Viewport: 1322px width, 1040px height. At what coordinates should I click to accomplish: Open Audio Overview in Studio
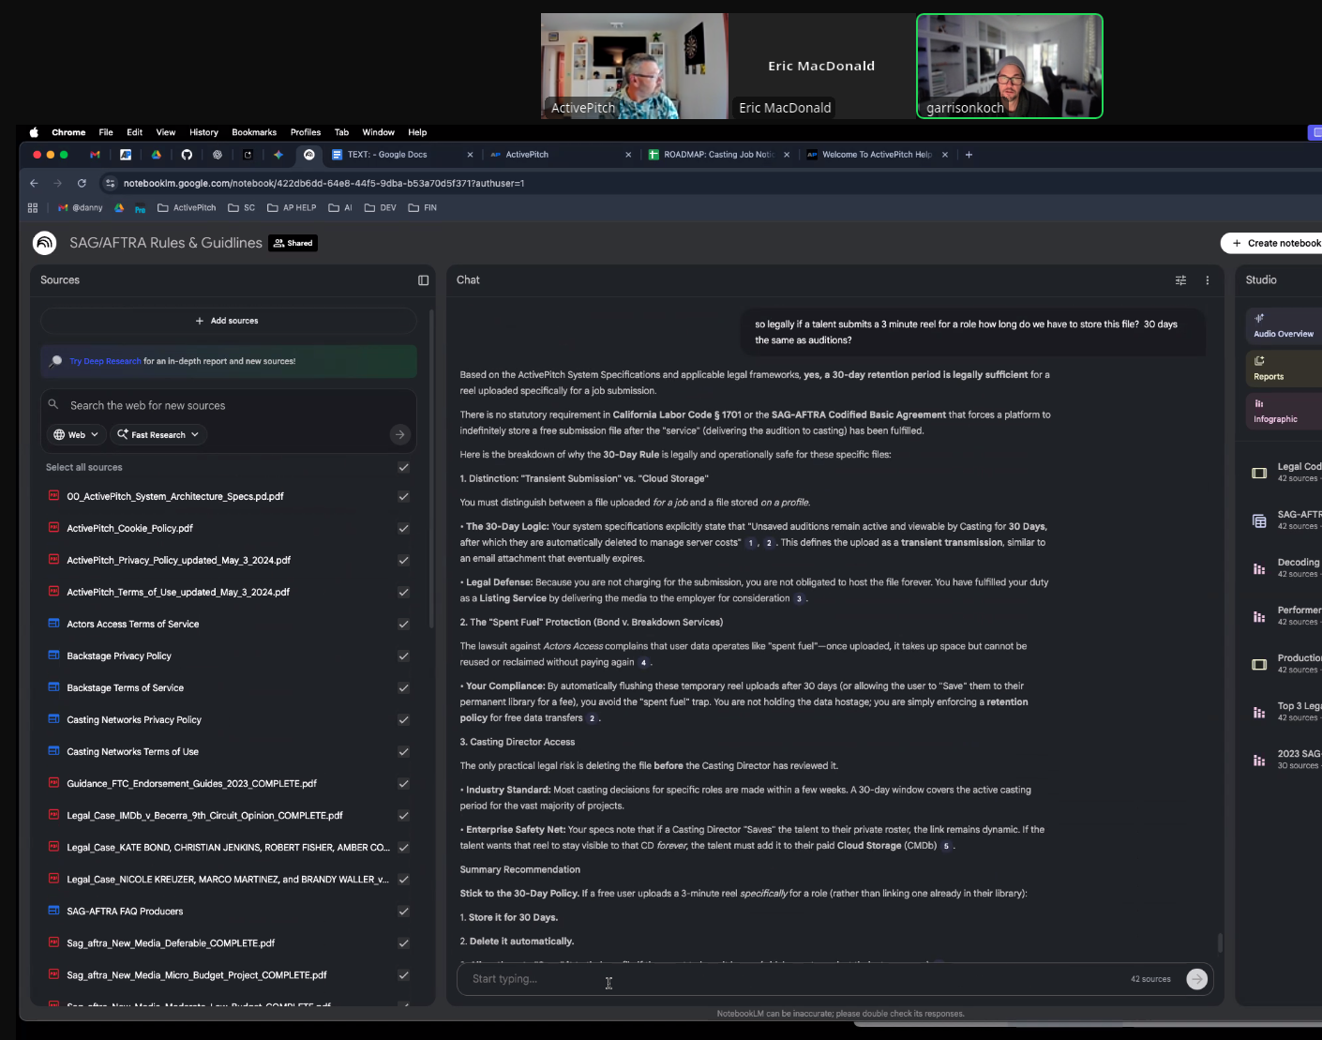click(x=1283, y=325)
